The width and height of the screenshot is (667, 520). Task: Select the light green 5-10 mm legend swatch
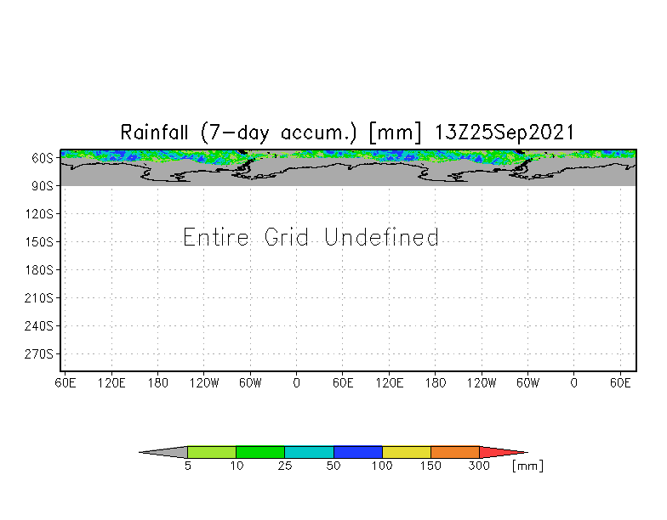[212, 452]
